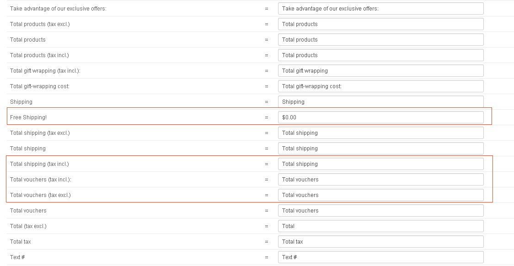The width and height of the screenshot is (514, 266).
Task: Edit the Total tax translation field
Action: [380, 242]
